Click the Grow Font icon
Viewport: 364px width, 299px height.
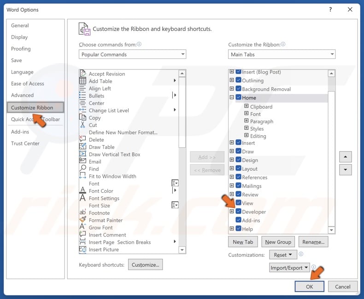coord(82,227)
